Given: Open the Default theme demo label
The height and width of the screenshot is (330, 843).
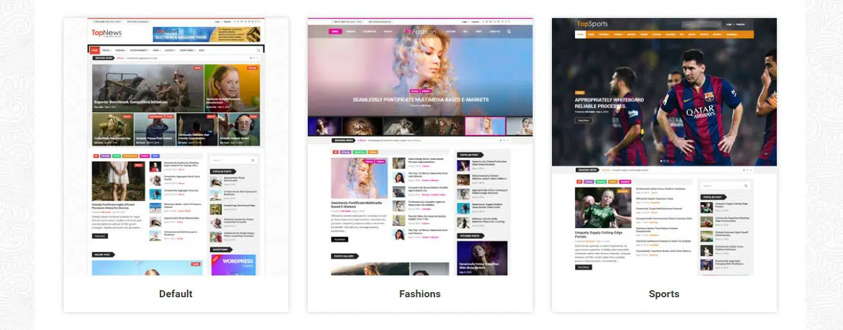Looking at the screenshot, I should point(175,293).
